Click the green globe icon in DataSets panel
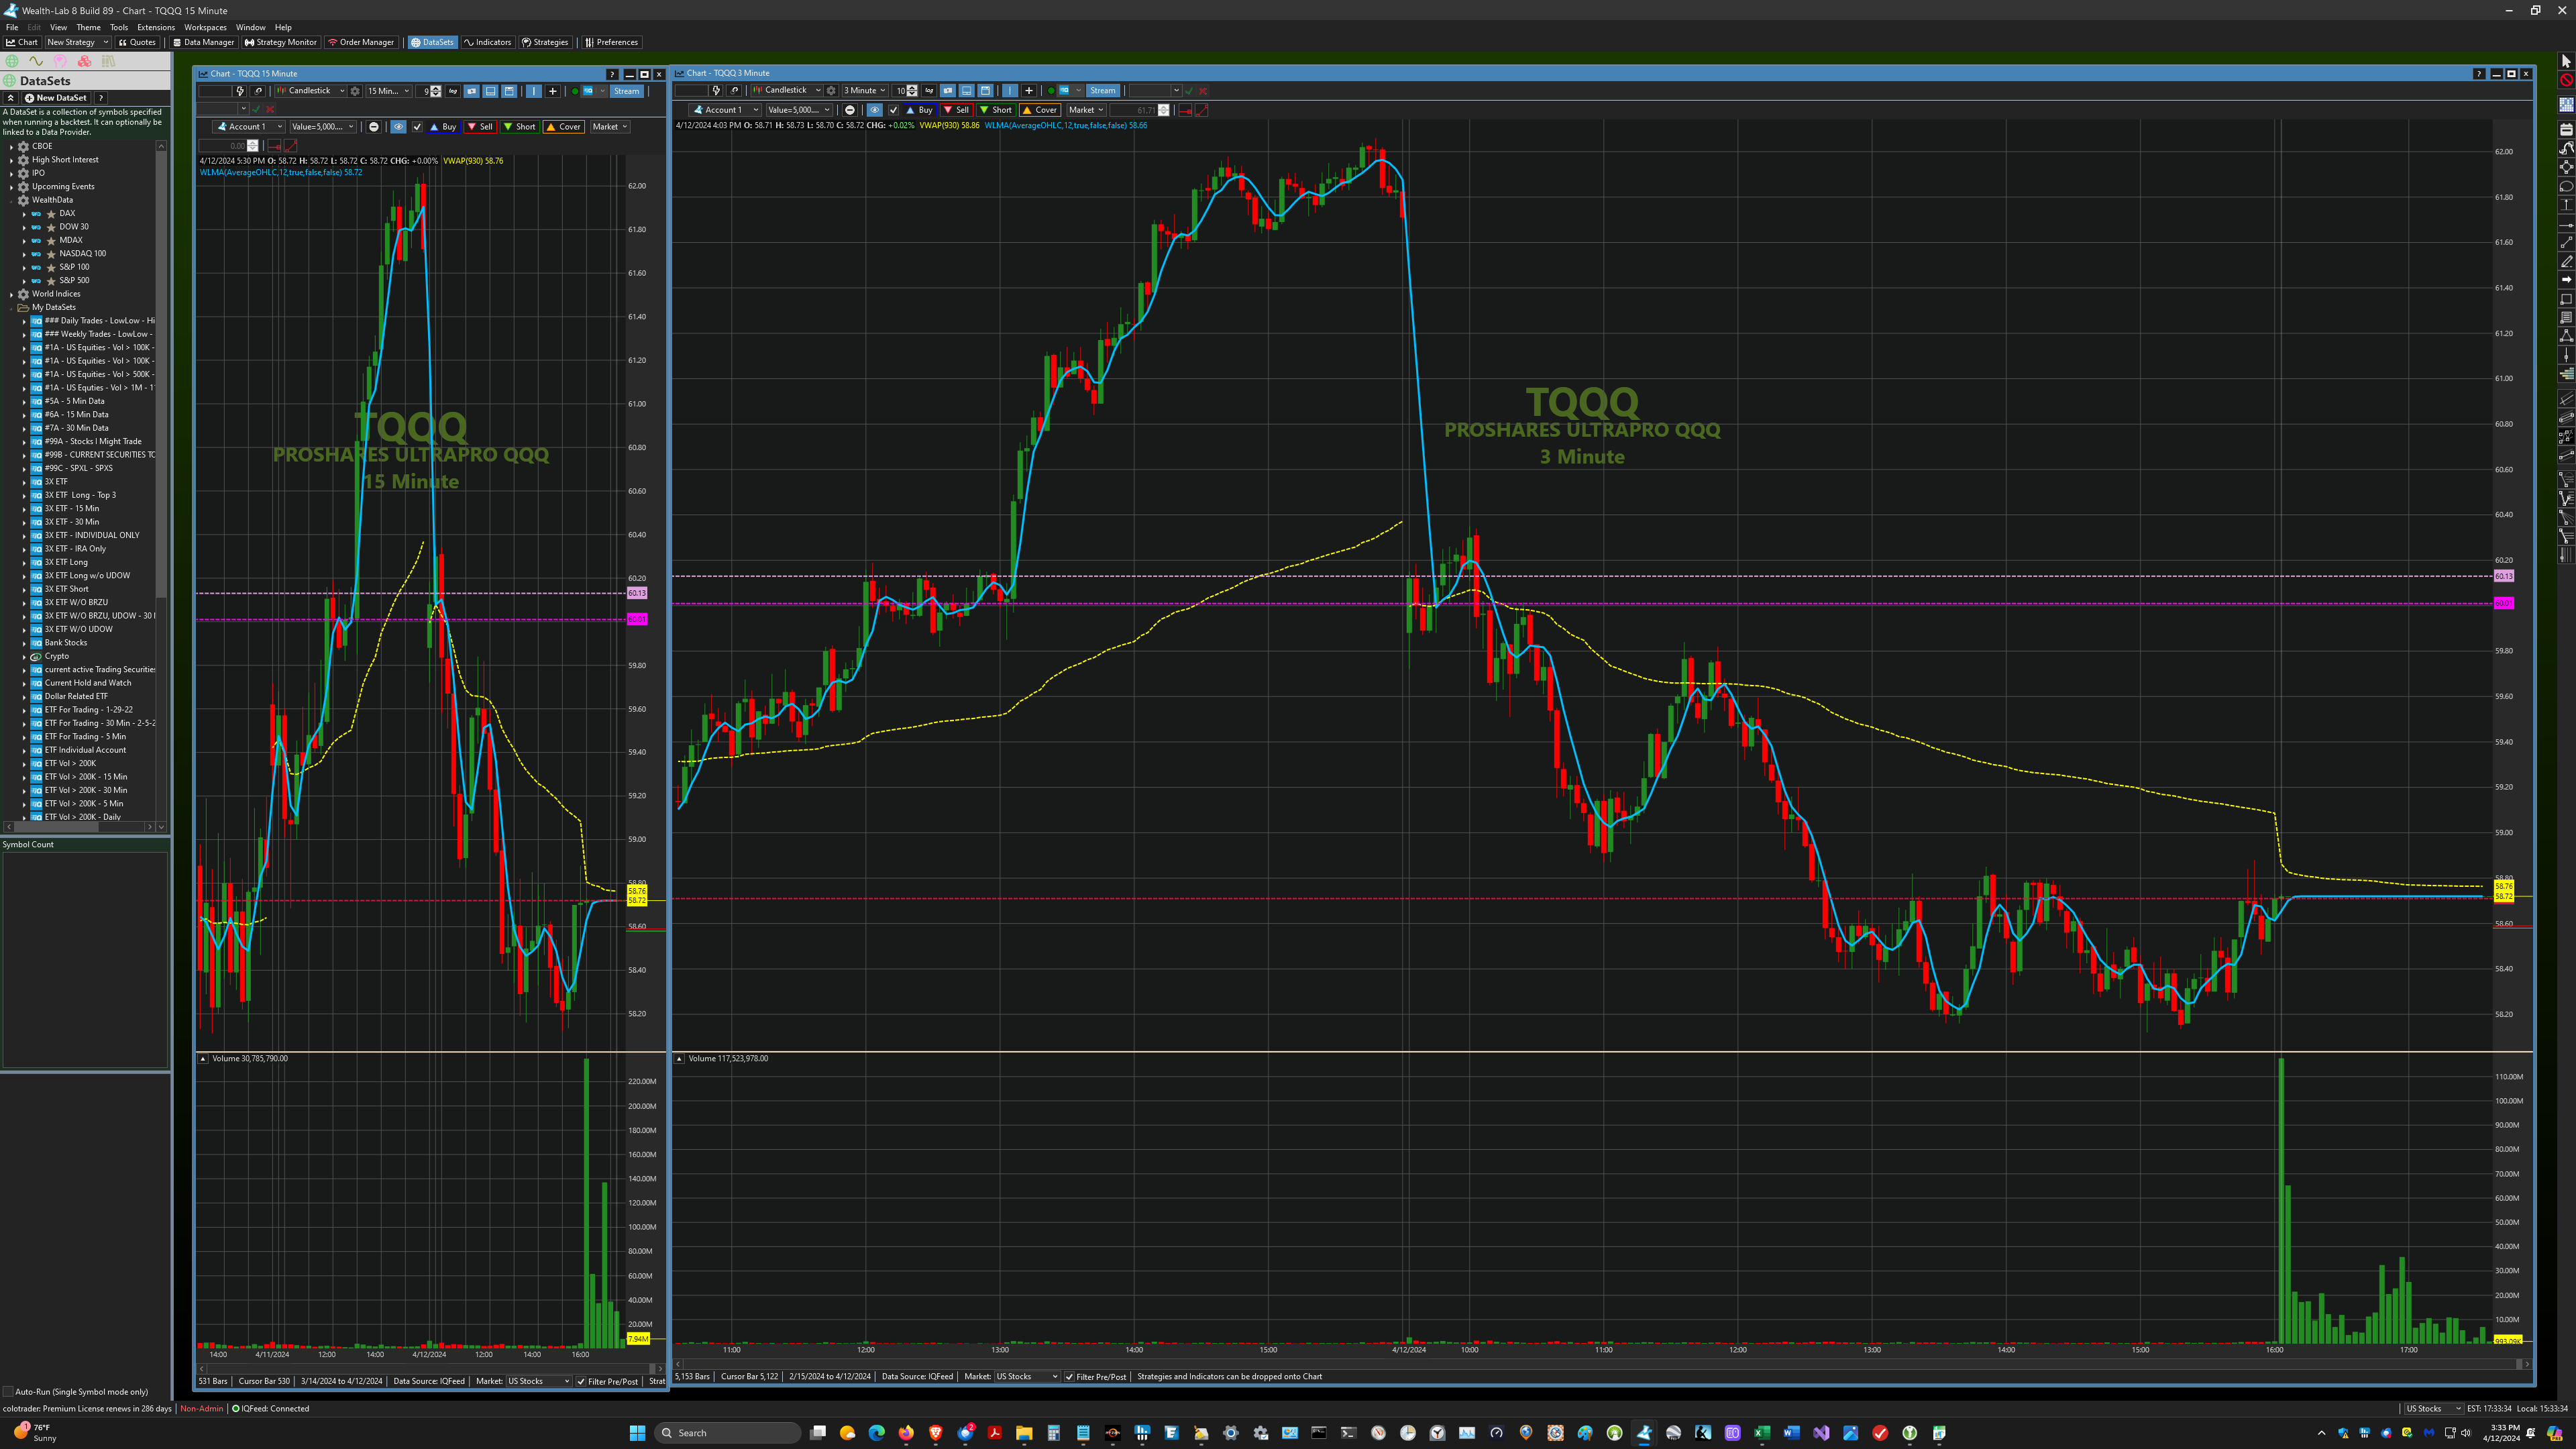The width and height of the screenshot is (2576, 1449). [12, 61]
